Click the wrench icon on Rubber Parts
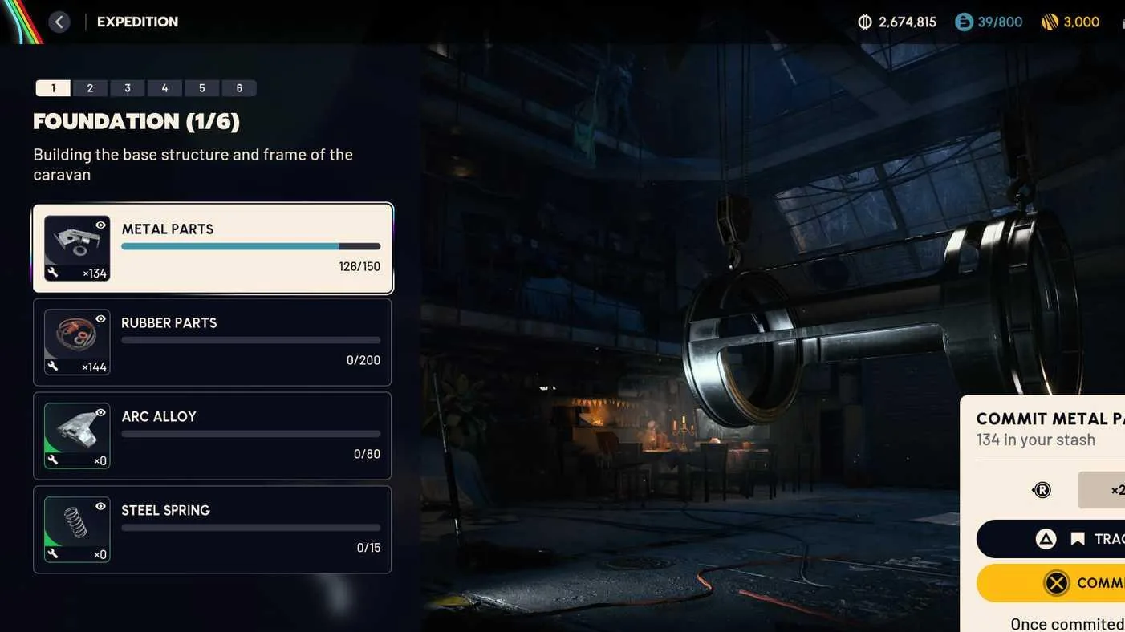 pyautogui.click(x=53, y=367)
